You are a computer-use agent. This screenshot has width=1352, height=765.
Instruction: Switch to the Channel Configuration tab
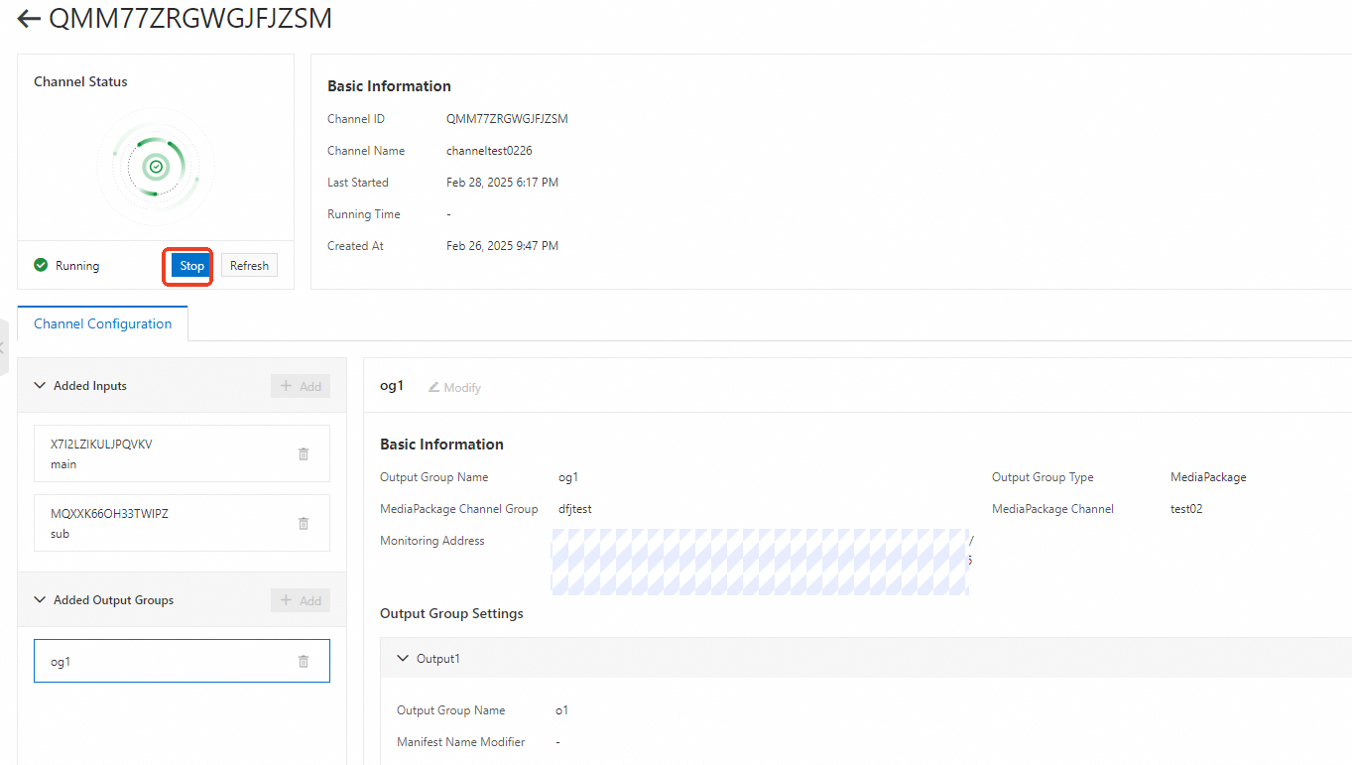coord(103,323)
